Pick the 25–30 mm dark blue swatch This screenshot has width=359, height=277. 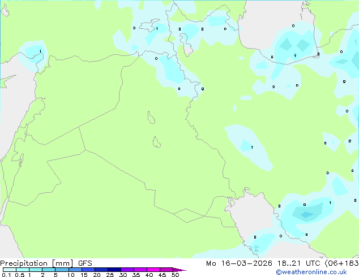coord(114,270)
